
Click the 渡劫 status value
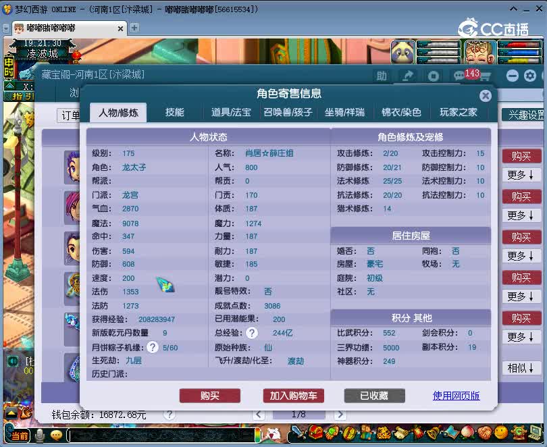coord(296,361)
